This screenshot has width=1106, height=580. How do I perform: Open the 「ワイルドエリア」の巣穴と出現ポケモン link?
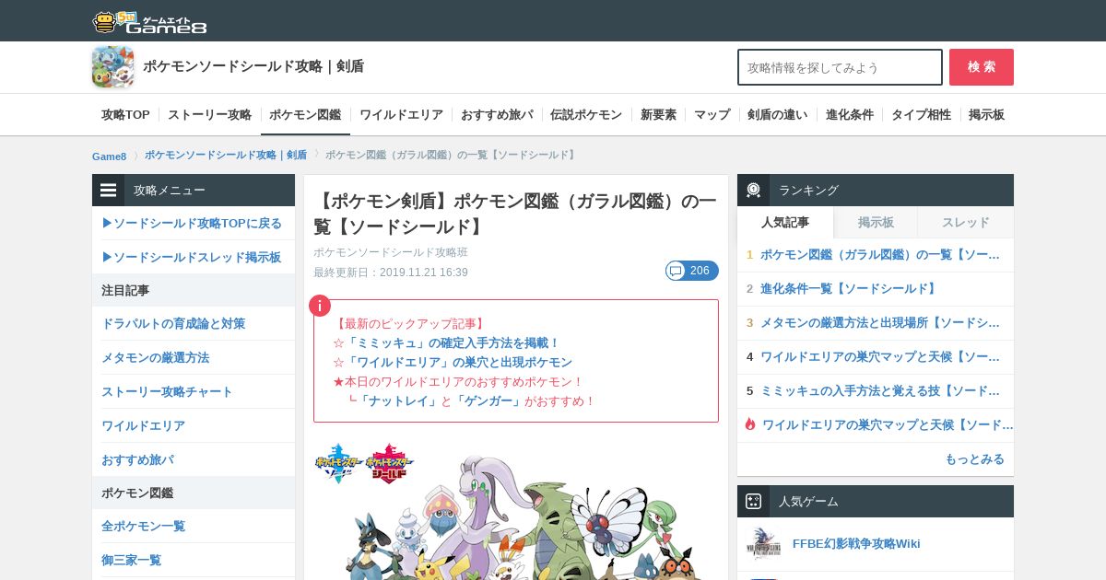(x=458, y=363)
